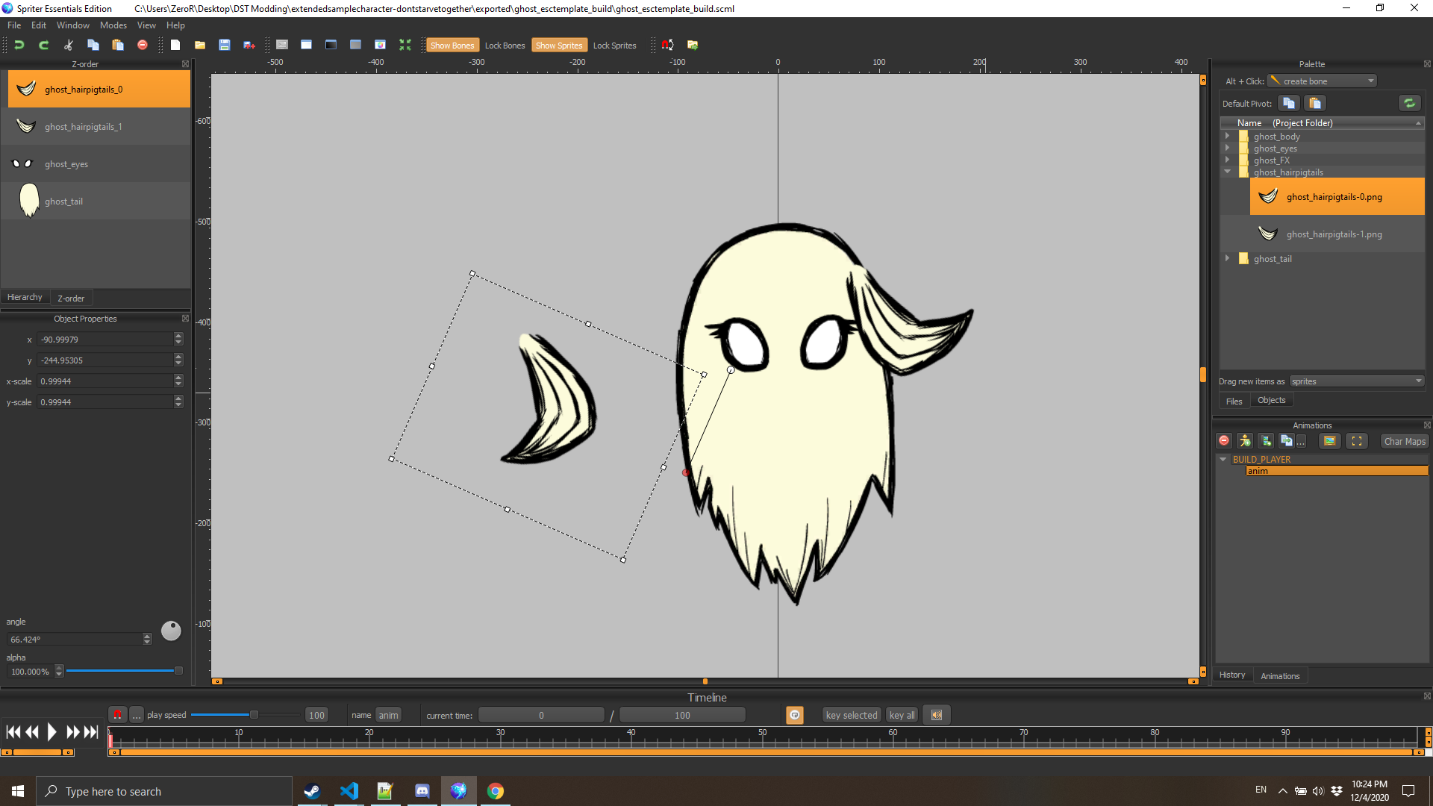Click the red magnet snapping icon
Viewport: 1433px width, 806px height.
click(x=667, y=45)
